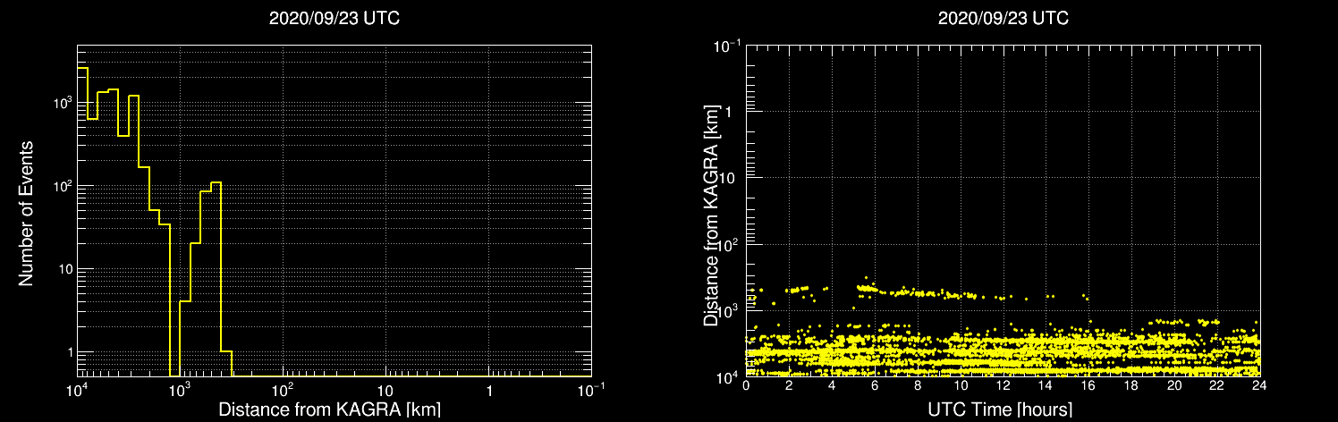The width and height of the screenshot is (1338, 422).
Task: Click the 16 hour tick on UTC Time axis
Action: (1088, 387)
